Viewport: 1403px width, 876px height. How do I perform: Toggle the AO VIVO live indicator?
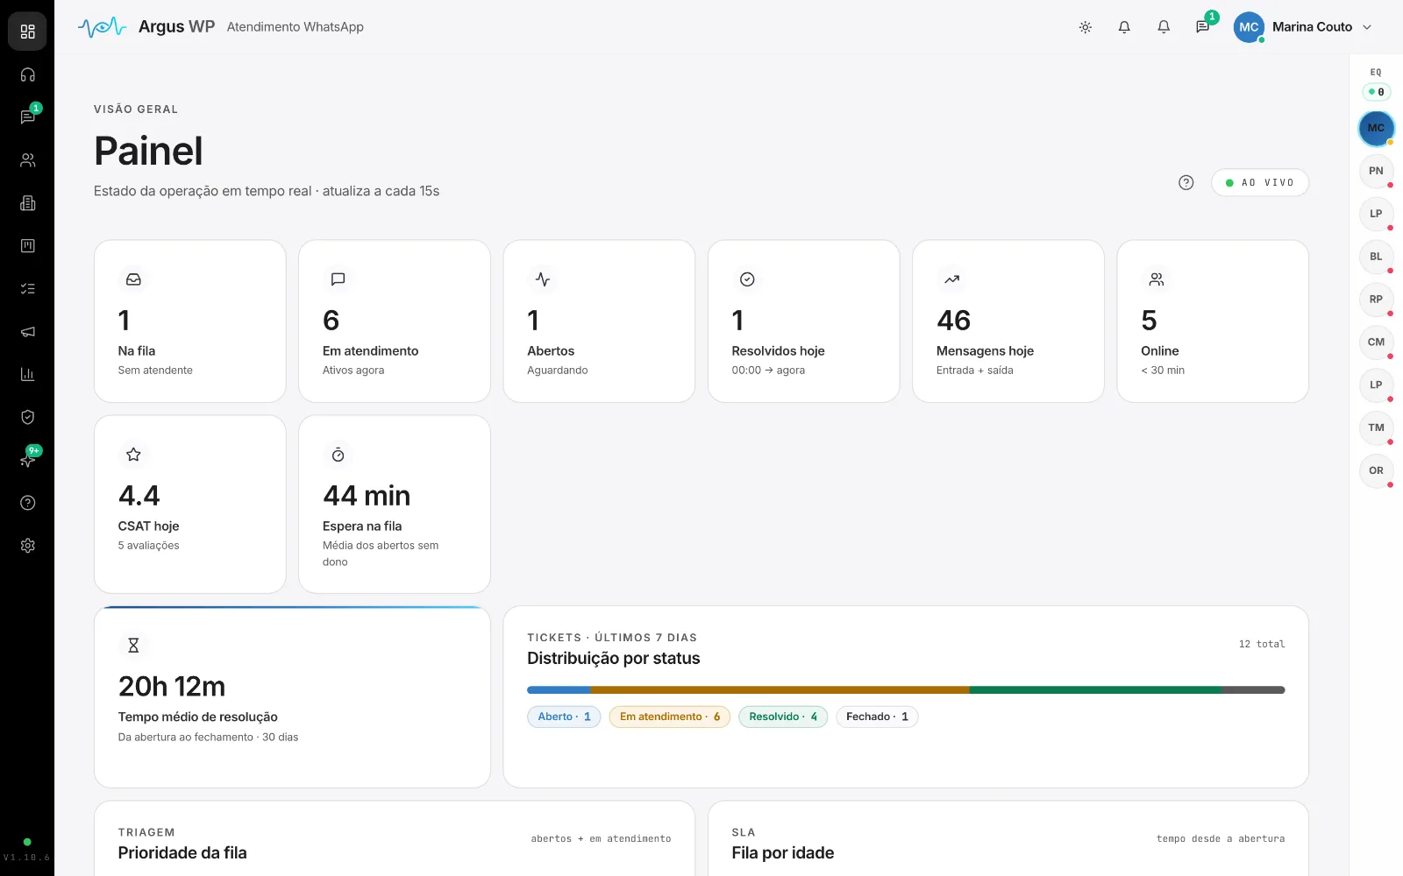tap(1260, 182)
